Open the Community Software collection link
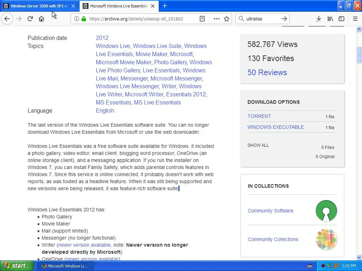The width and height of the screenshot is (362, 271). tap(270, 211)
